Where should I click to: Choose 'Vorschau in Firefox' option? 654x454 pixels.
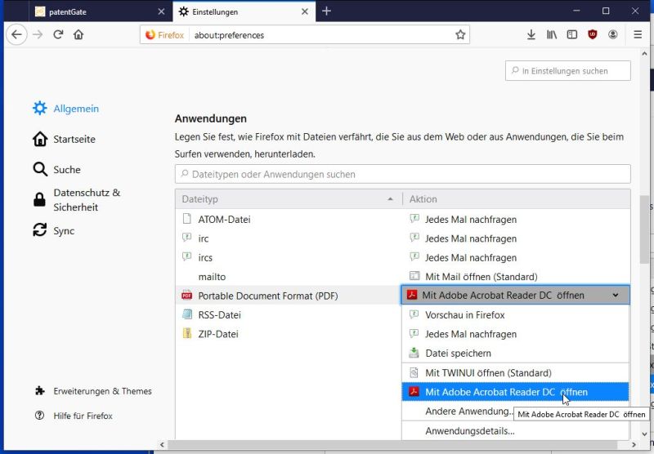click(515, 315)
